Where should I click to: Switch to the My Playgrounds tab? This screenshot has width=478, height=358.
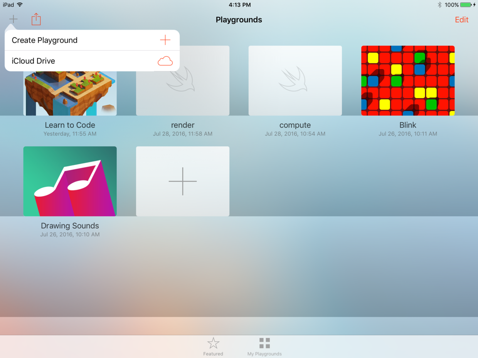tap(264, 346)
